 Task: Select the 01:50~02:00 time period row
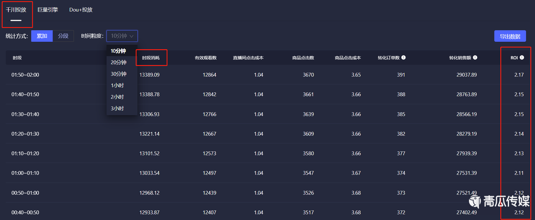pyautogui.click(x=25, y=75)
